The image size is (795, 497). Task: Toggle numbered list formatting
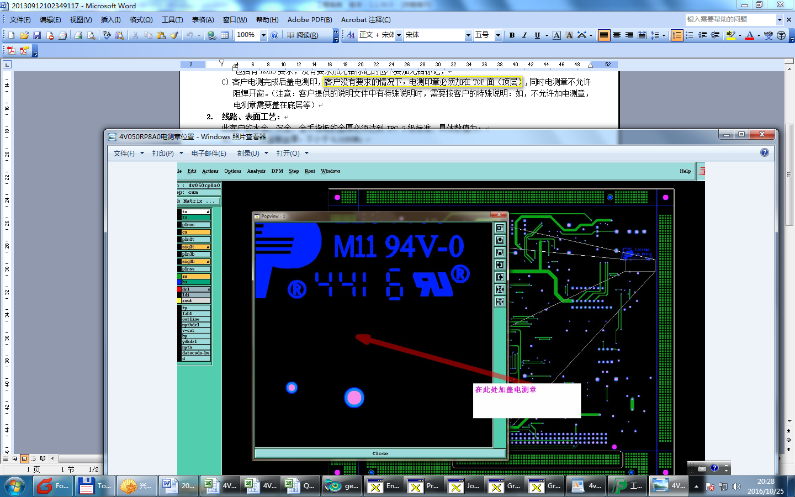[677, 35]
